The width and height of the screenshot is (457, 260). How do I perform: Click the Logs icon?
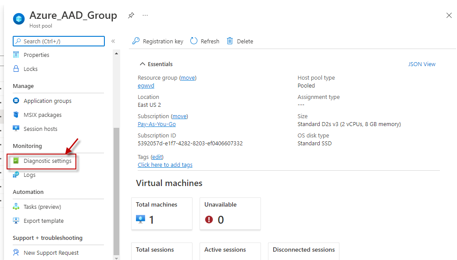pyautogui.click(x=16, y=175)
